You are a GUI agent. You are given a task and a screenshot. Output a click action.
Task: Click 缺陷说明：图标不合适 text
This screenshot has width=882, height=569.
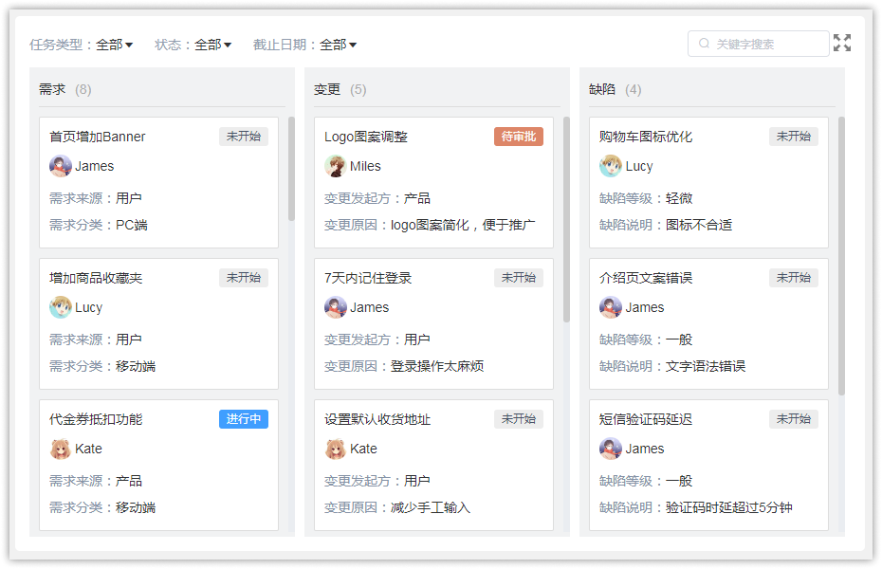click(666, 225)
